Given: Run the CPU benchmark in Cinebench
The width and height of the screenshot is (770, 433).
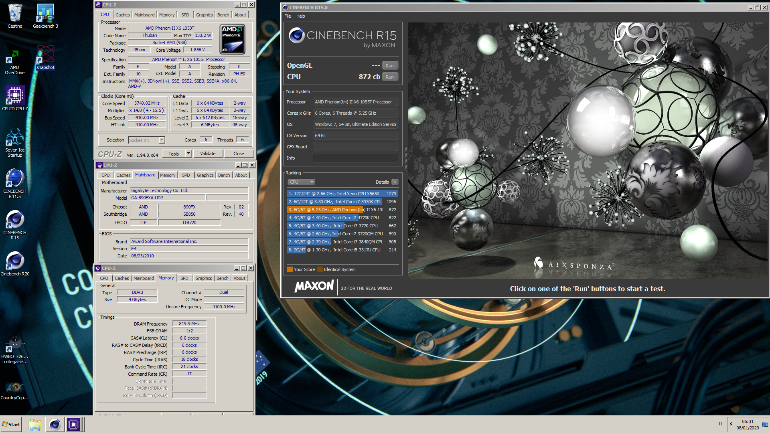Looking at the screenshot, I should point(390,77).
